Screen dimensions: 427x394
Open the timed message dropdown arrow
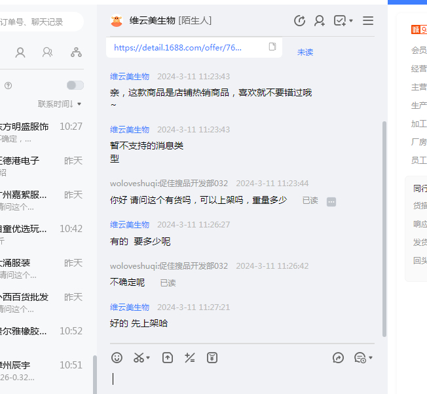(371, 358)
